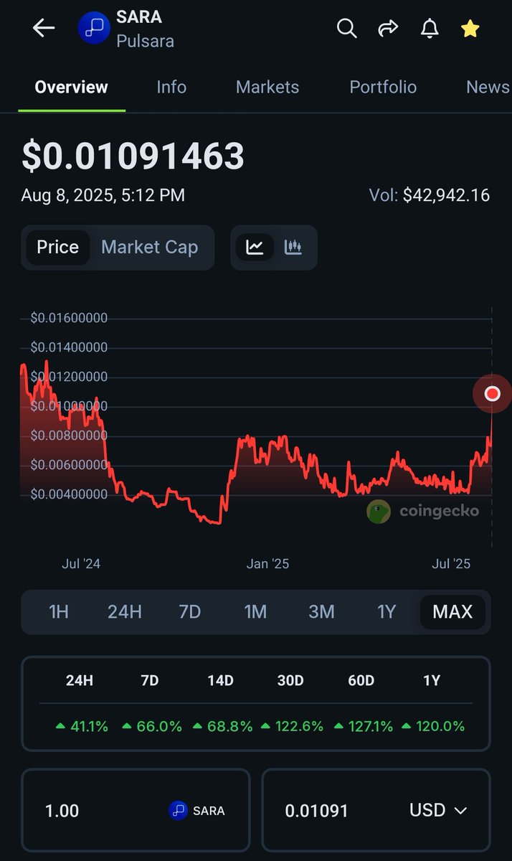Tap the red chart price marker
The height and width of the screenshot is (861, 512).
(492, 393)
